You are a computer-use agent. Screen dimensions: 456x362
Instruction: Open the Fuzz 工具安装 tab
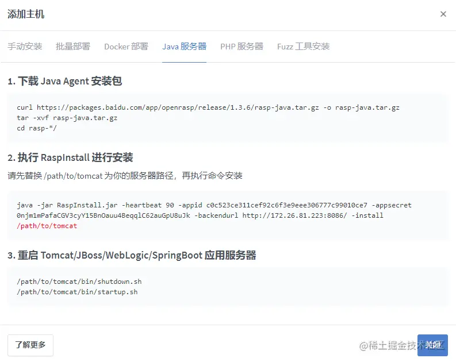[x=303, y=47]
